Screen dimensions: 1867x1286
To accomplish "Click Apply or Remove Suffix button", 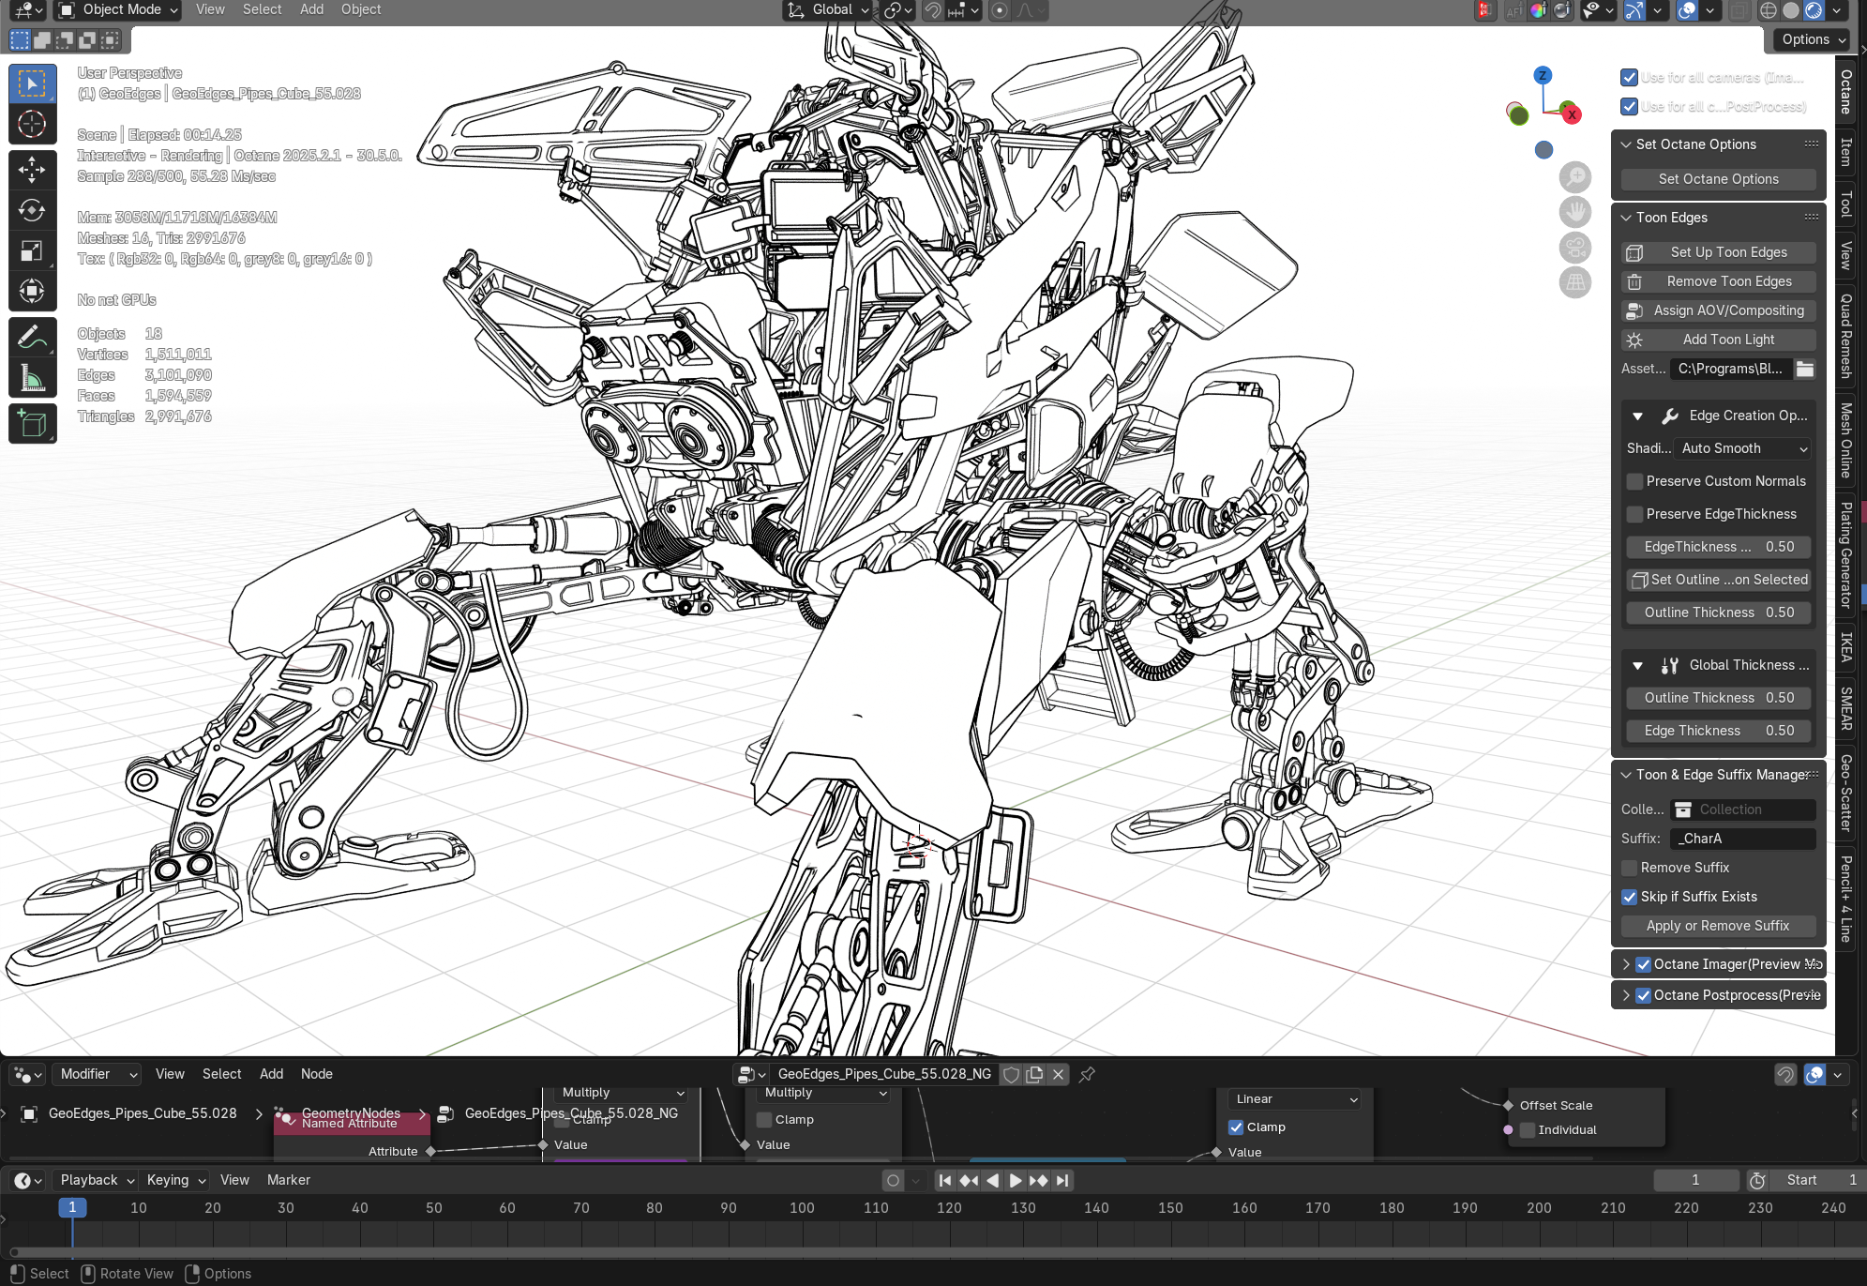I will (1718, 927).
